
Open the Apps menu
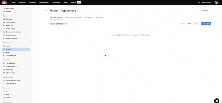(13, 2)
